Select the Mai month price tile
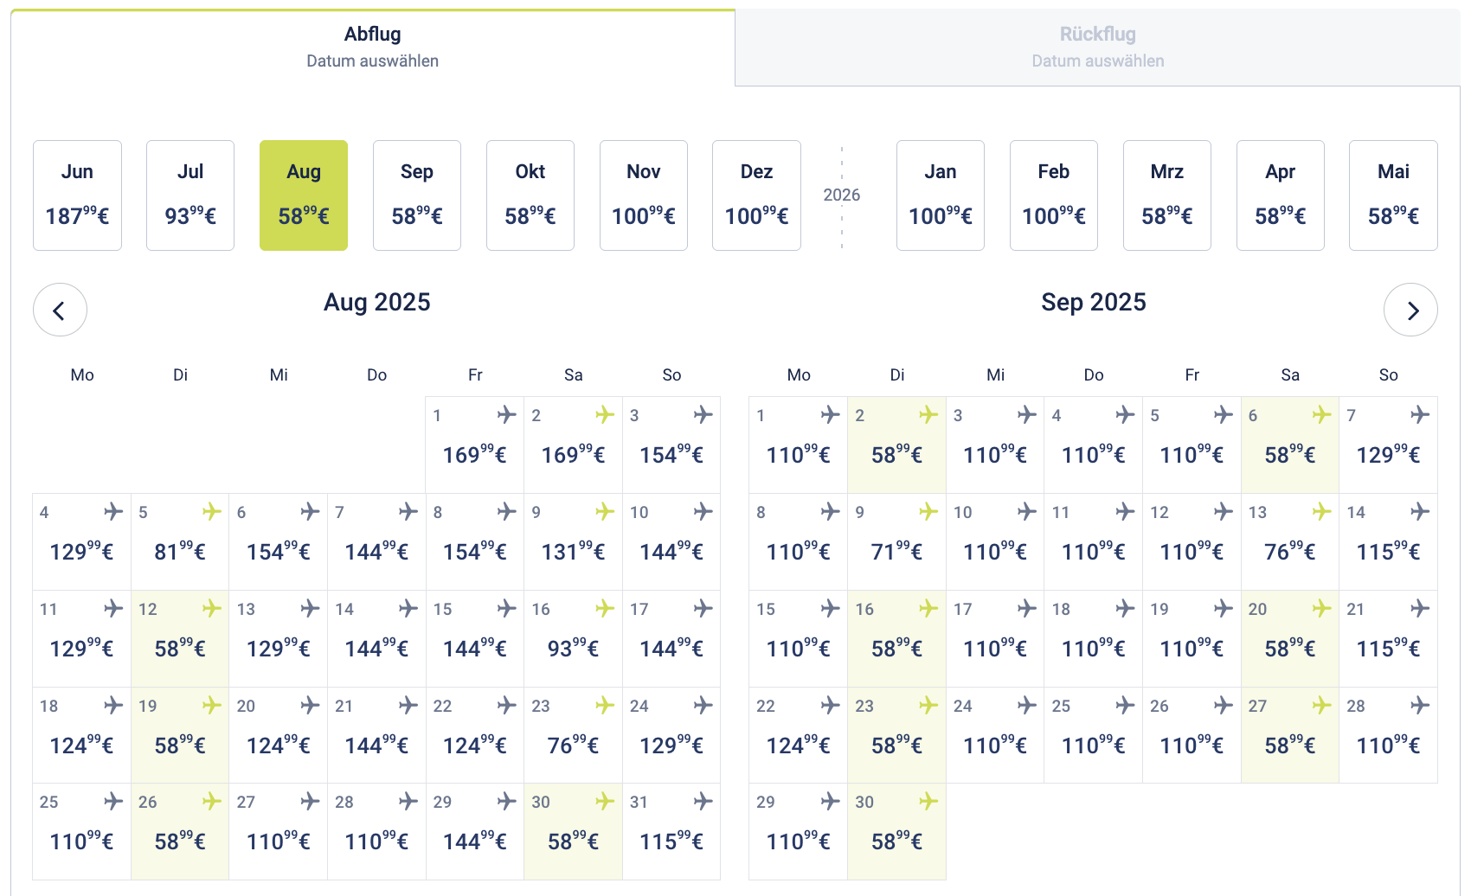The image size is (1471, 896). (x=1393, y=195)
